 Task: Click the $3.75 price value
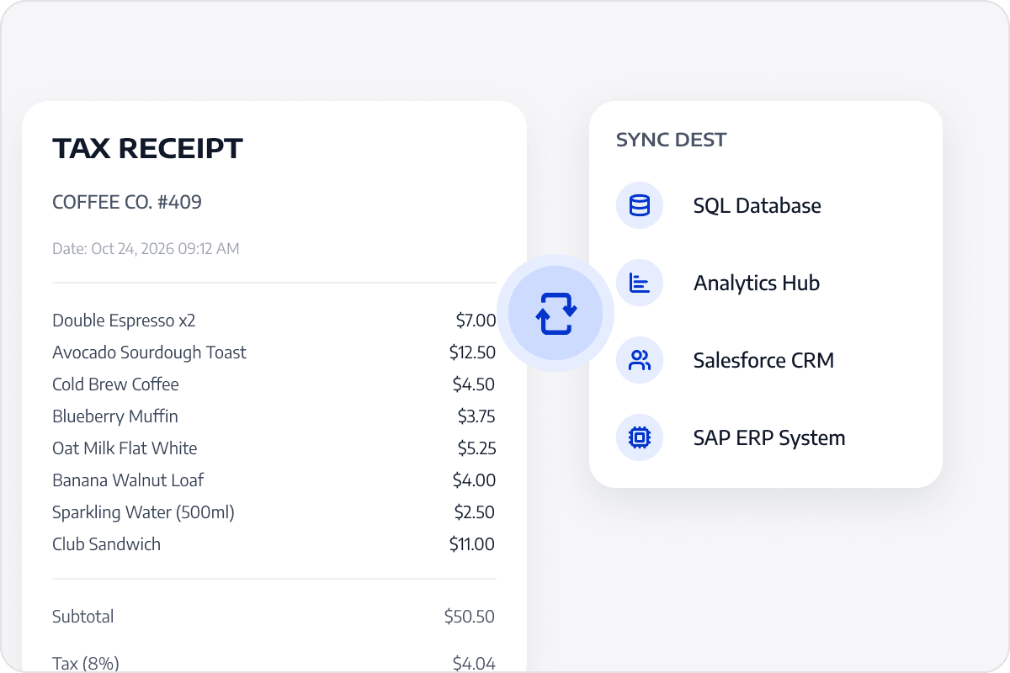(x=476, y=416)
